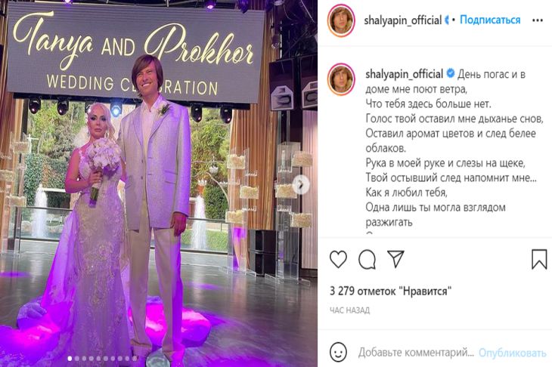Click the Подписаться follow button
This screenshot has width=552, height=367.
click(x=490, y=20)
